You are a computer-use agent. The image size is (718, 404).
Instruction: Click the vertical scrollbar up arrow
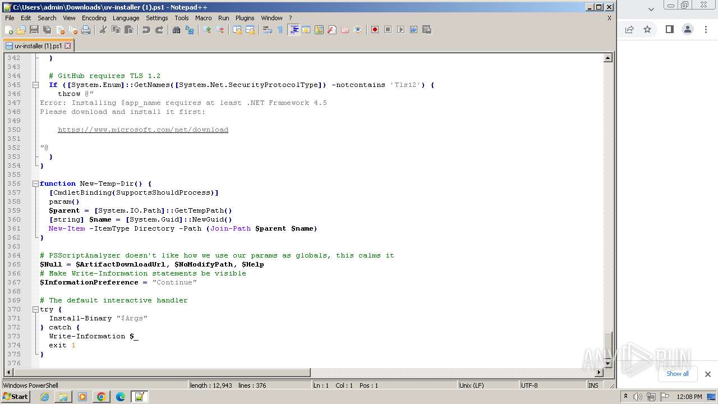coord(607,58)
